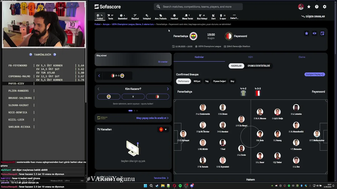The width and height of the screenshot is (337, 189).
Task: Open the Buz Hokeyi sport category
Action: coord(202,17)
